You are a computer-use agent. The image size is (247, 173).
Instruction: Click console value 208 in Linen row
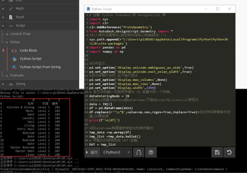point(57,155)
